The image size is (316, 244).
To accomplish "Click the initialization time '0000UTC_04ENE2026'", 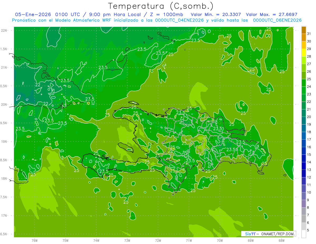I will [x=179, y=20].
